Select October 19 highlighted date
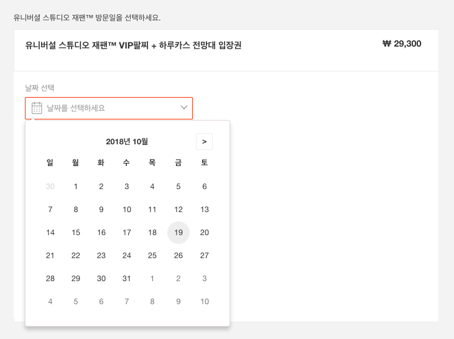The image size is (454, 339). [x=178, y=233]
